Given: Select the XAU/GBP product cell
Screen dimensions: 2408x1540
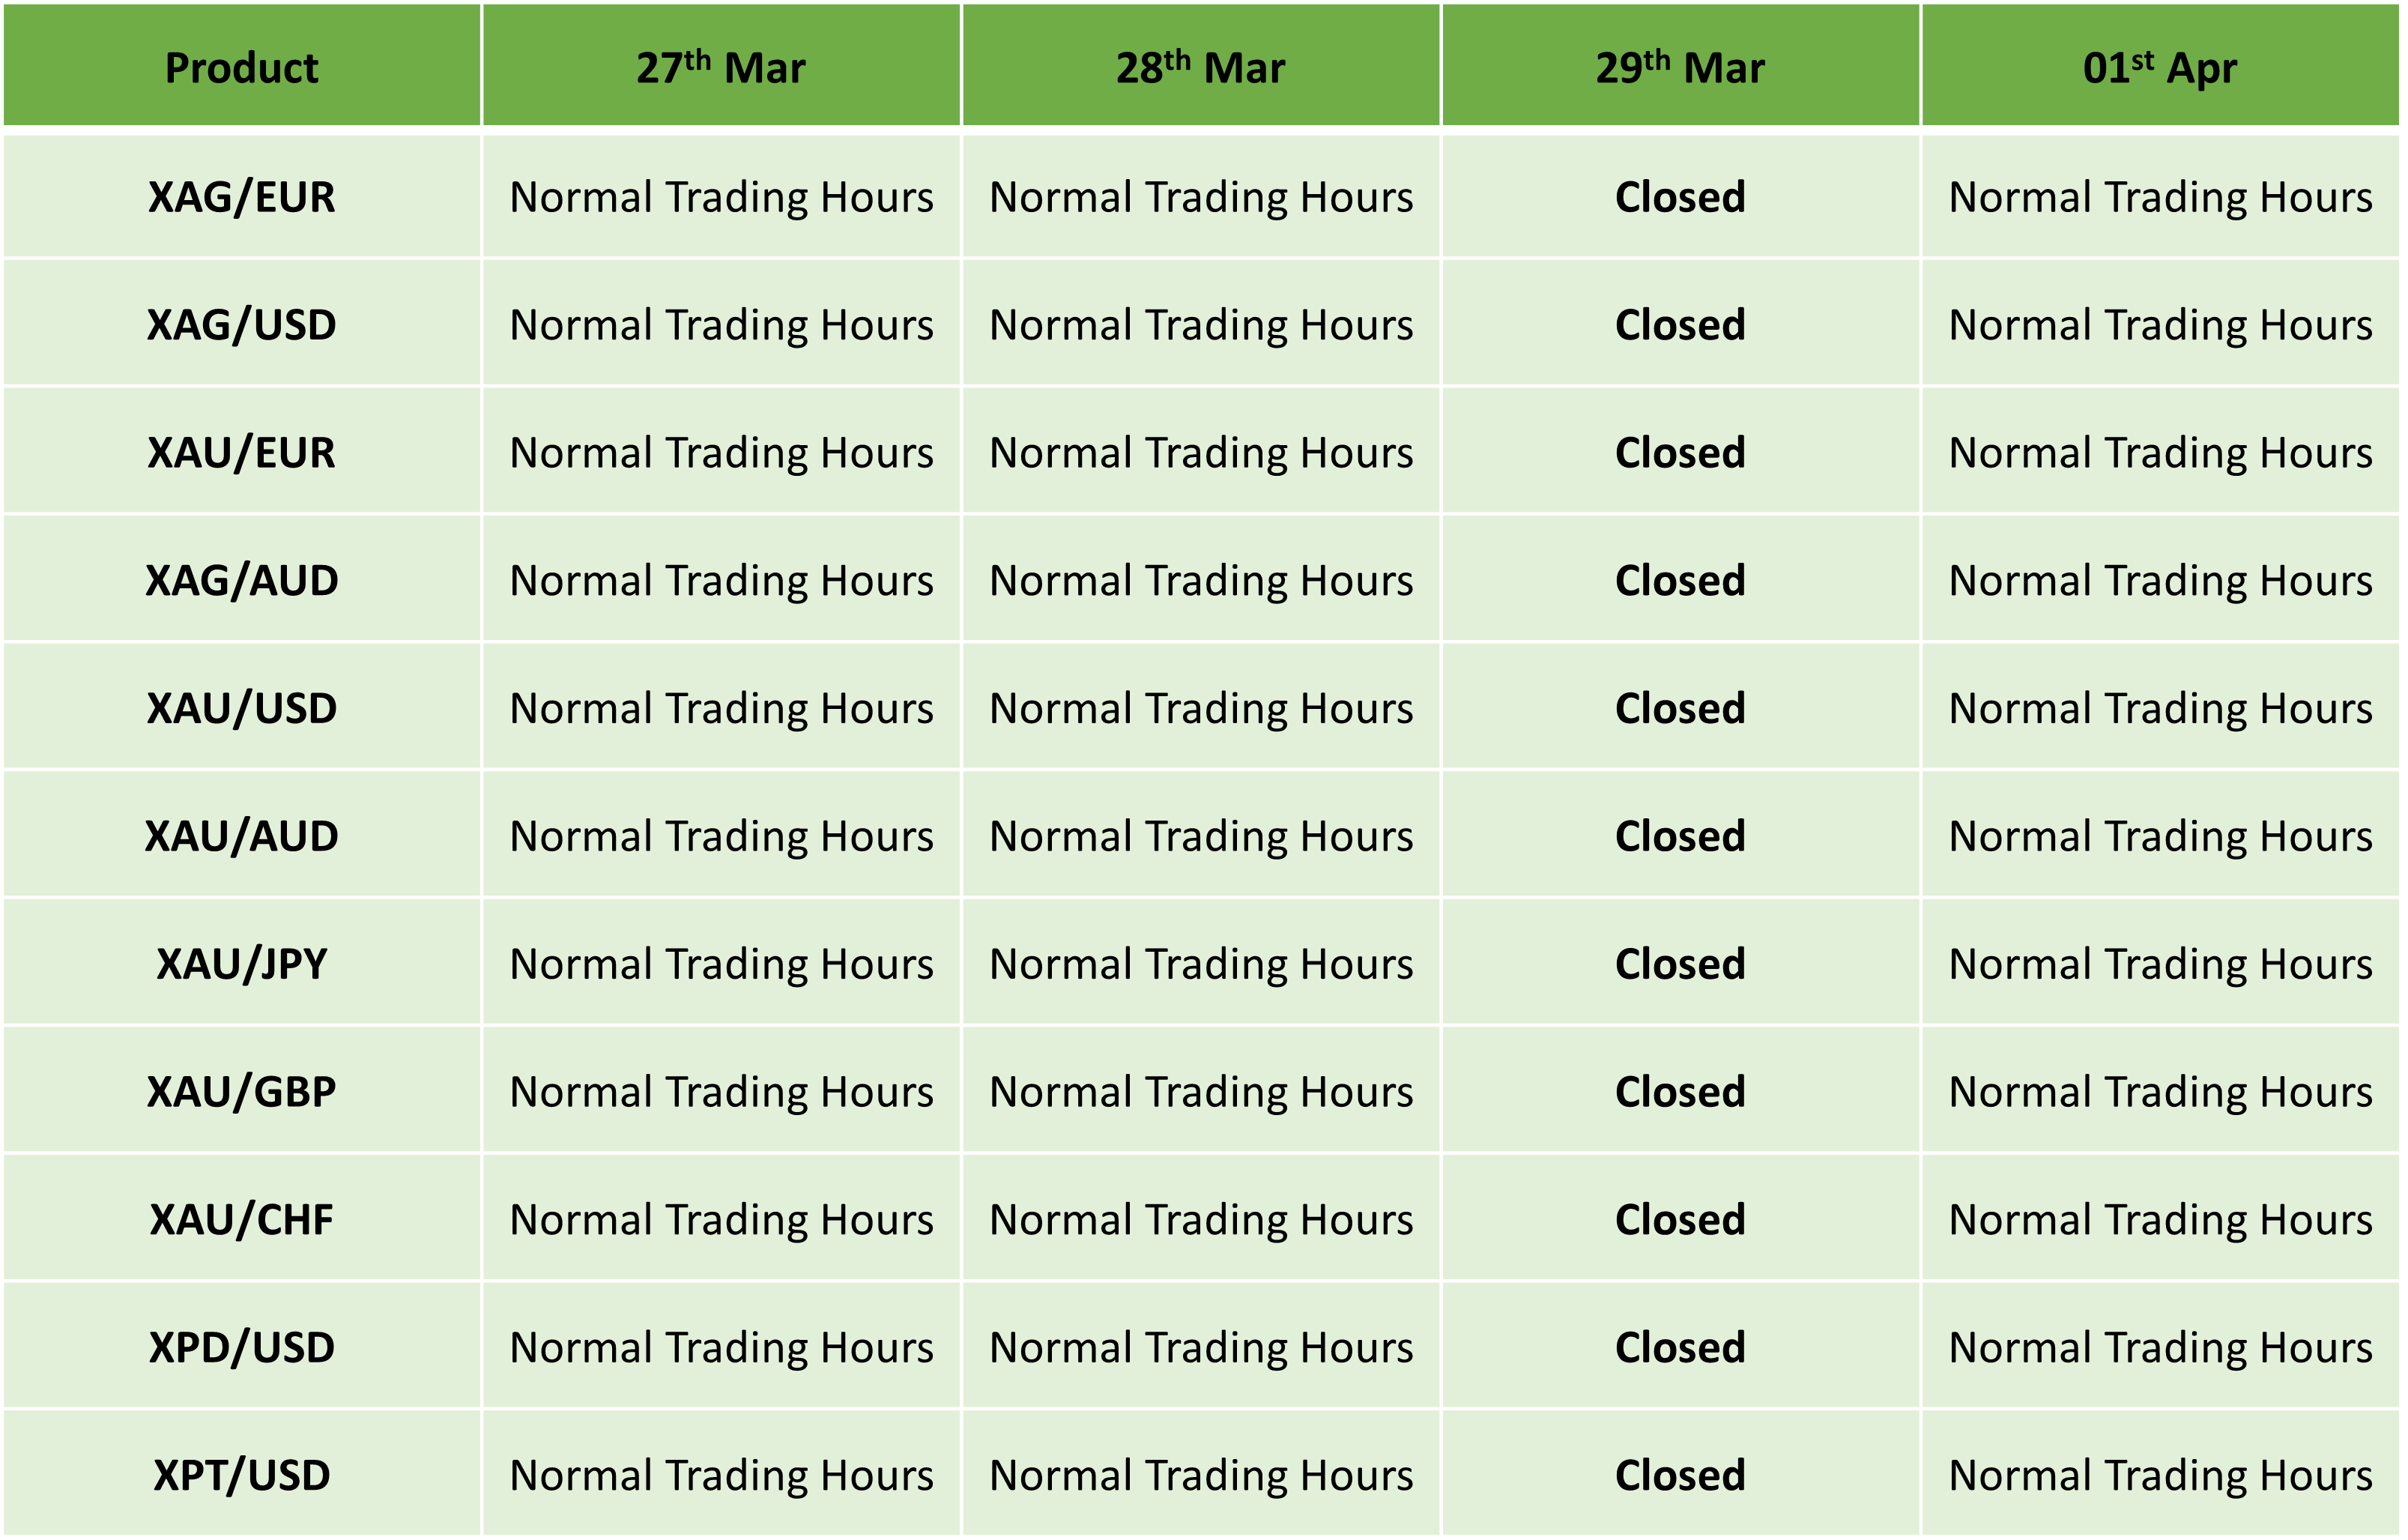Looking at the screenshot, I should pos(241,1091).
